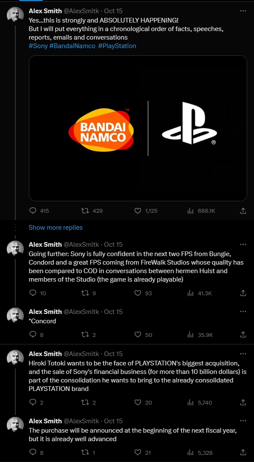Open the #PlayStation hashtag link
This screenshot has height=462, width=254.
[x=117, y=46]
